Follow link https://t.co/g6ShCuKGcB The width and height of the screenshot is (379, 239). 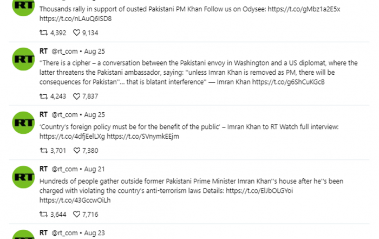pos(289,82)
